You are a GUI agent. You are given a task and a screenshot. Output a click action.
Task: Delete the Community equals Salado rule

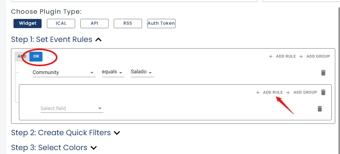[x=323, y=72]
